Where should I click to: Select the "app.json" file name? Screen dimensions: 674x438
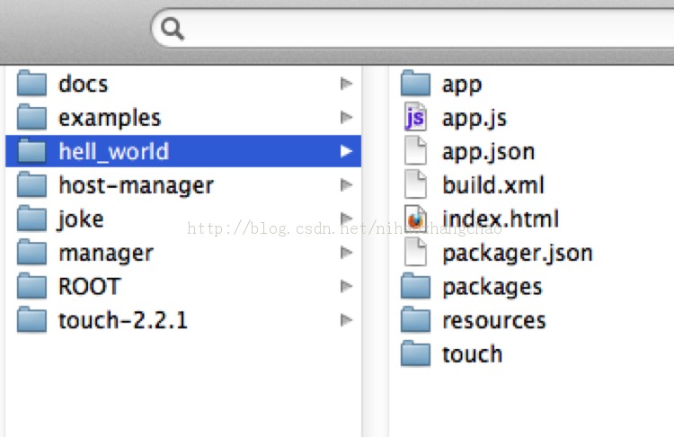[x=489, y=152]
